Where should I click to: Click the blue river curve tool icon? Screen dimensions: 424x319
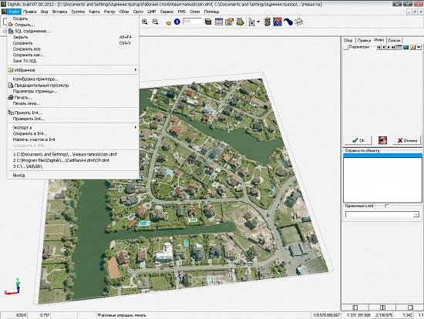pyautogui.click(x=288, y=22)
